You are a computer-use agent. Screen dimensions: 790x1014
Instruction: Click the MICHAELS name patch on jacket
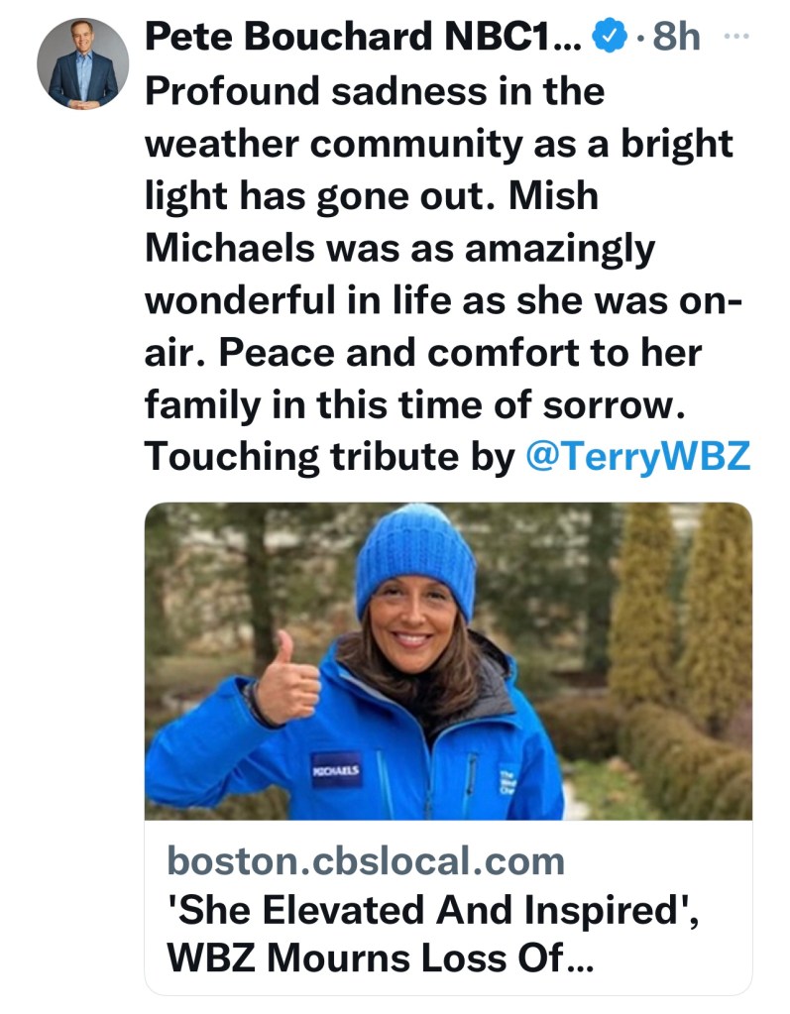click(x=336, y=769)
